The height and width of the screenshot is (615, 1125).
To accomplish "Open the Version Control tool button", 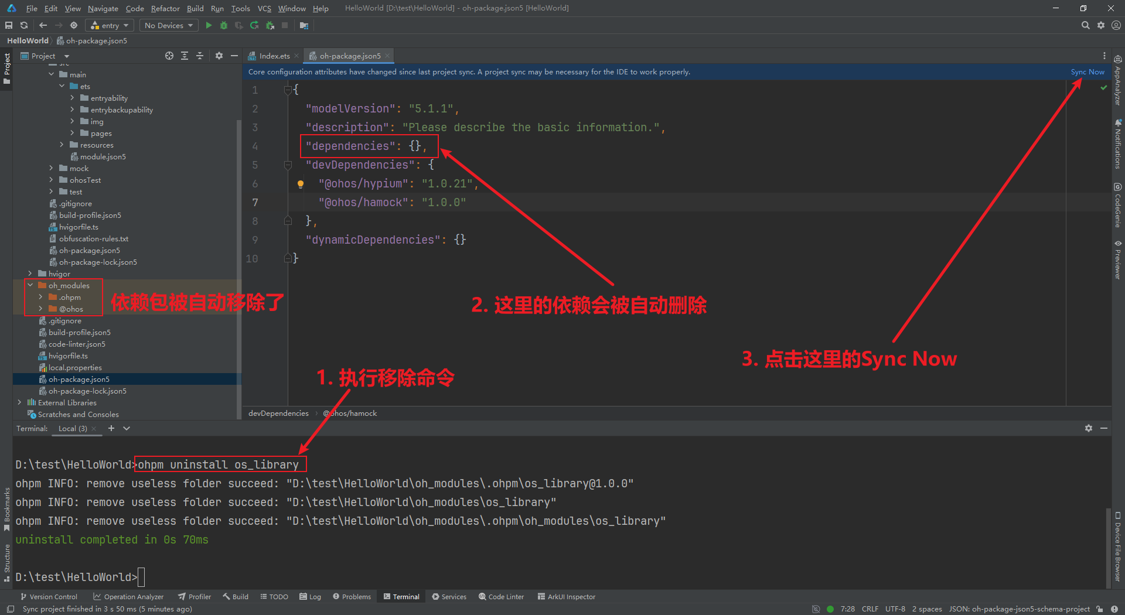I will (49, 596).
